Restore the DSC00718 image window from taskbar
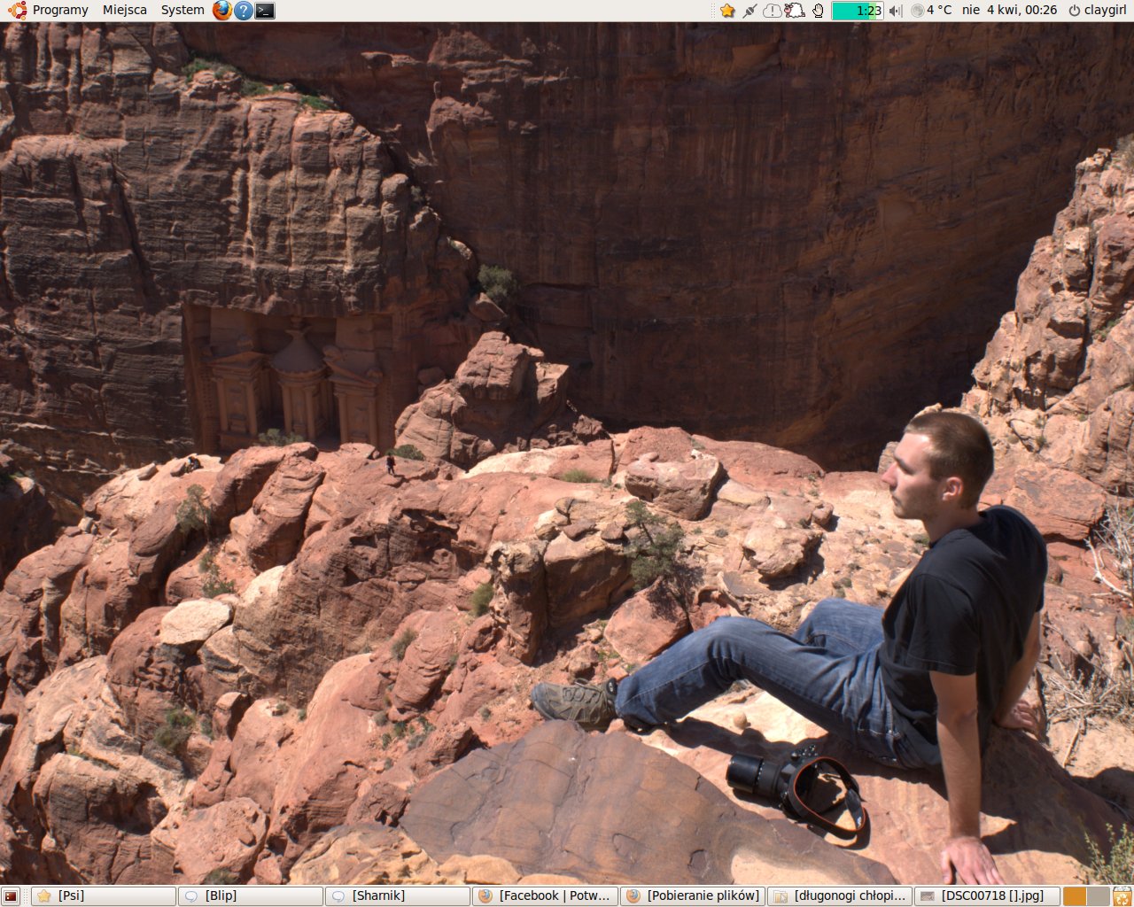The height and width of the screenshot is (907, 1134). [x=987, y=896]
